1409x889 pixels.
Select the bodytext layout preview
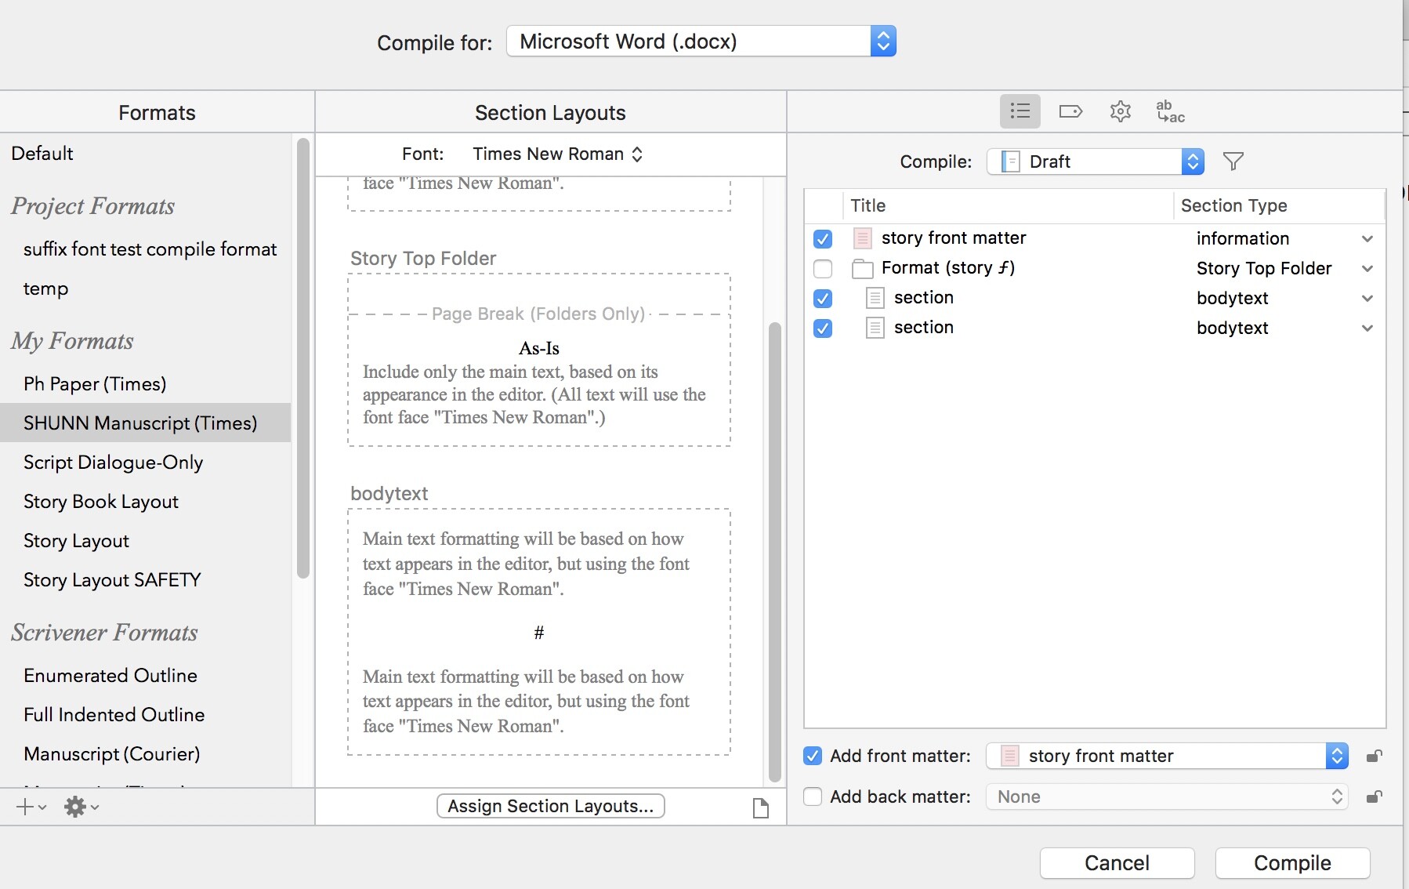pos(539,632)
